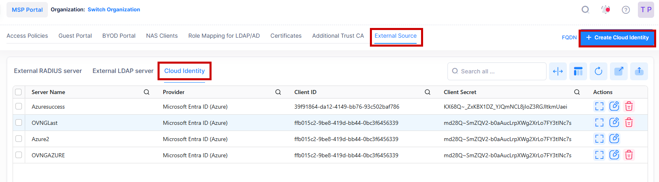Delete the OVNGAZURE entry
The image size is (659, 182).
click(x=629, y=155)
